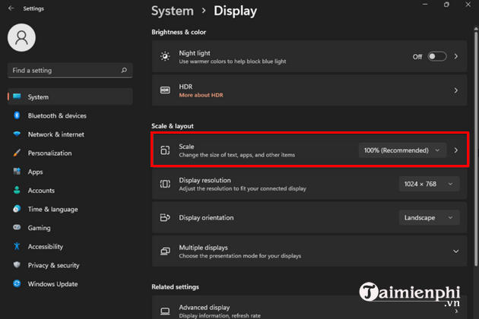The width and height of the screenshot is (479, 319).
Task: Click the Settings window title text
Action: 33,8
